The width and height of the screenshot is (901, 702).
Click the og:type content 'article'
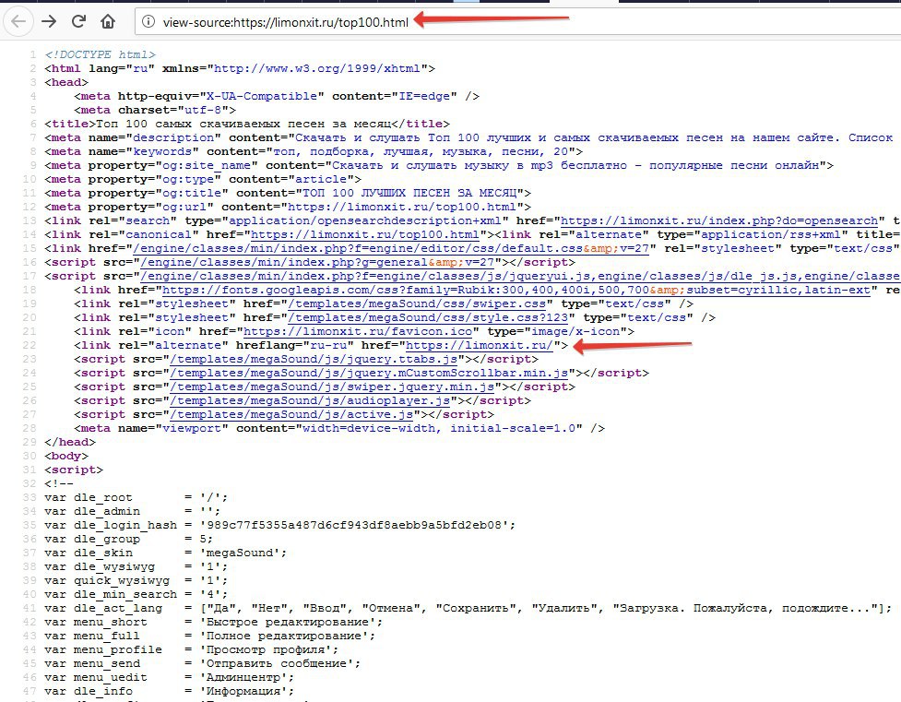click(321, 179)
